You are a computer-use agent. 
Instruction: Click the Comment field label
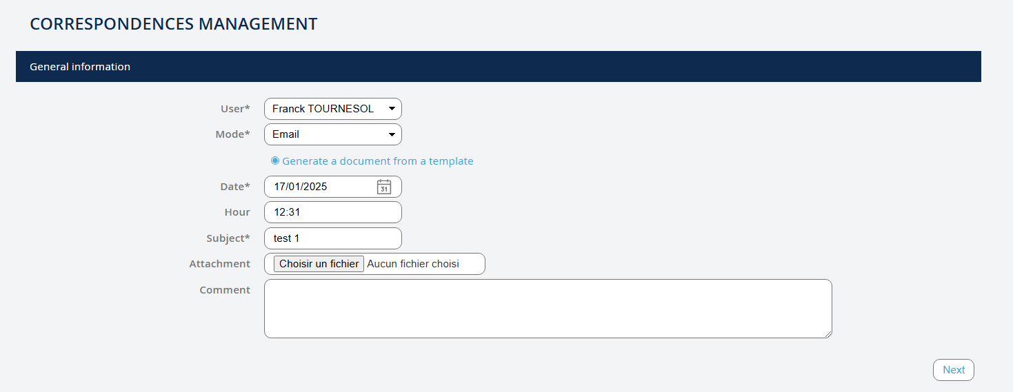pos(225,290)
